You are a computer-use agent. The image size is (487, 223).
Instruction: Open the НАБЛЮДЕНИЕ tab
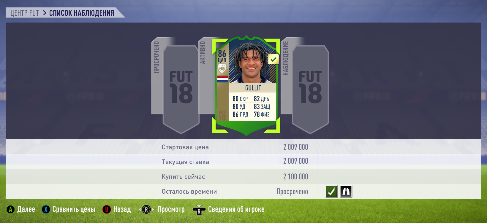[286, 58]
